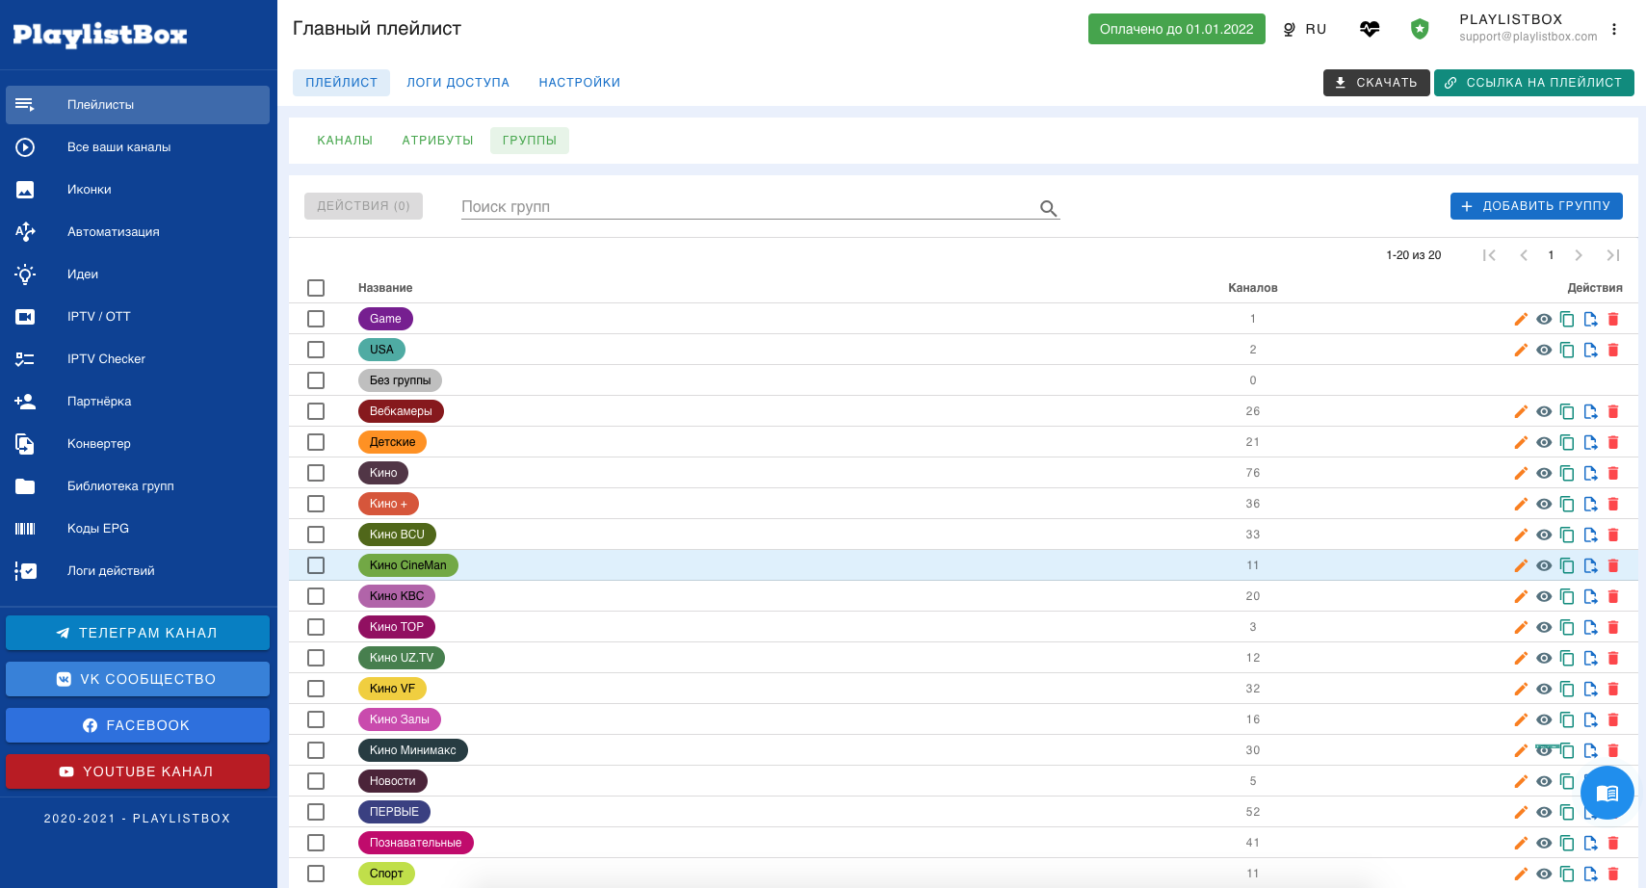Screen dimensions: 1646x888
Task: Edit the Кино Залы group
Action: click(1521, 719)
